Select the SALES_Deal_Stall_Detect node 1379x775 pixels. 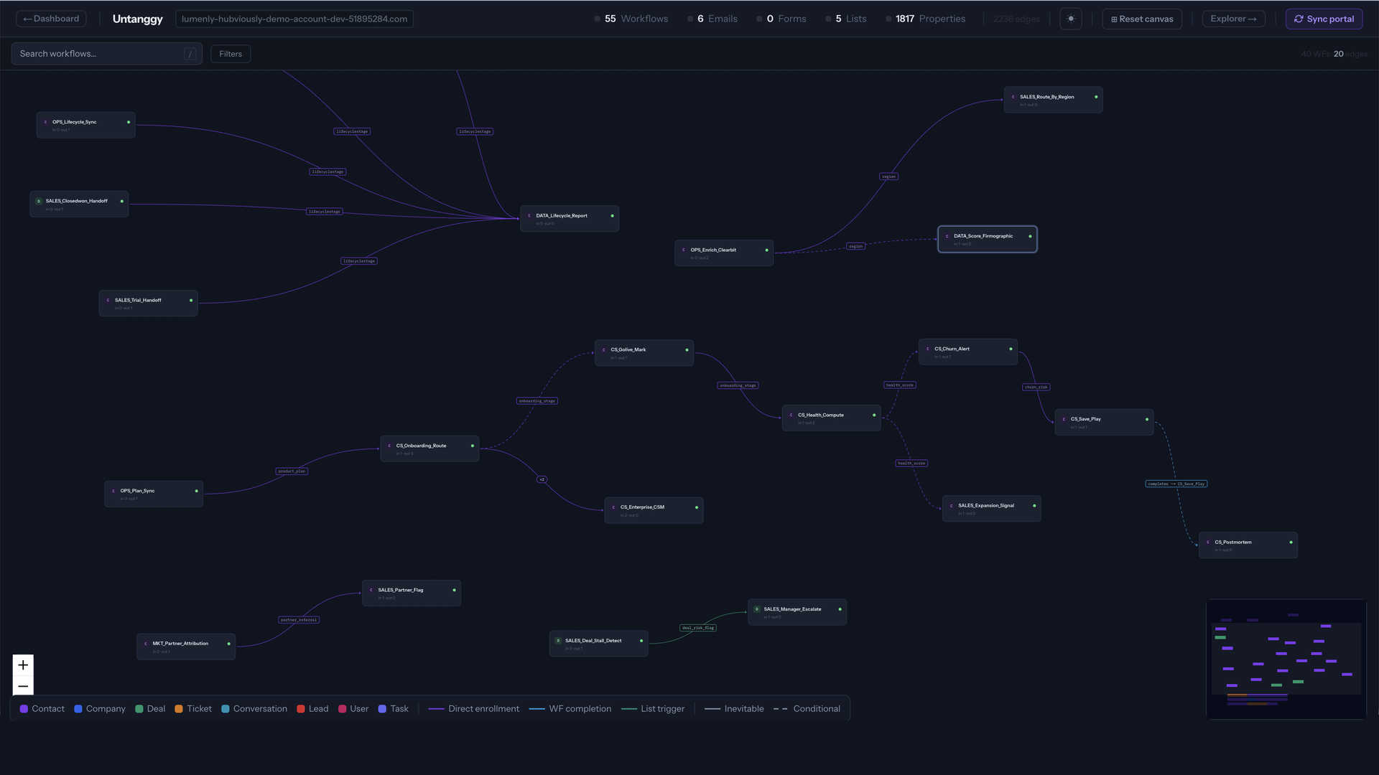(598, 644)
